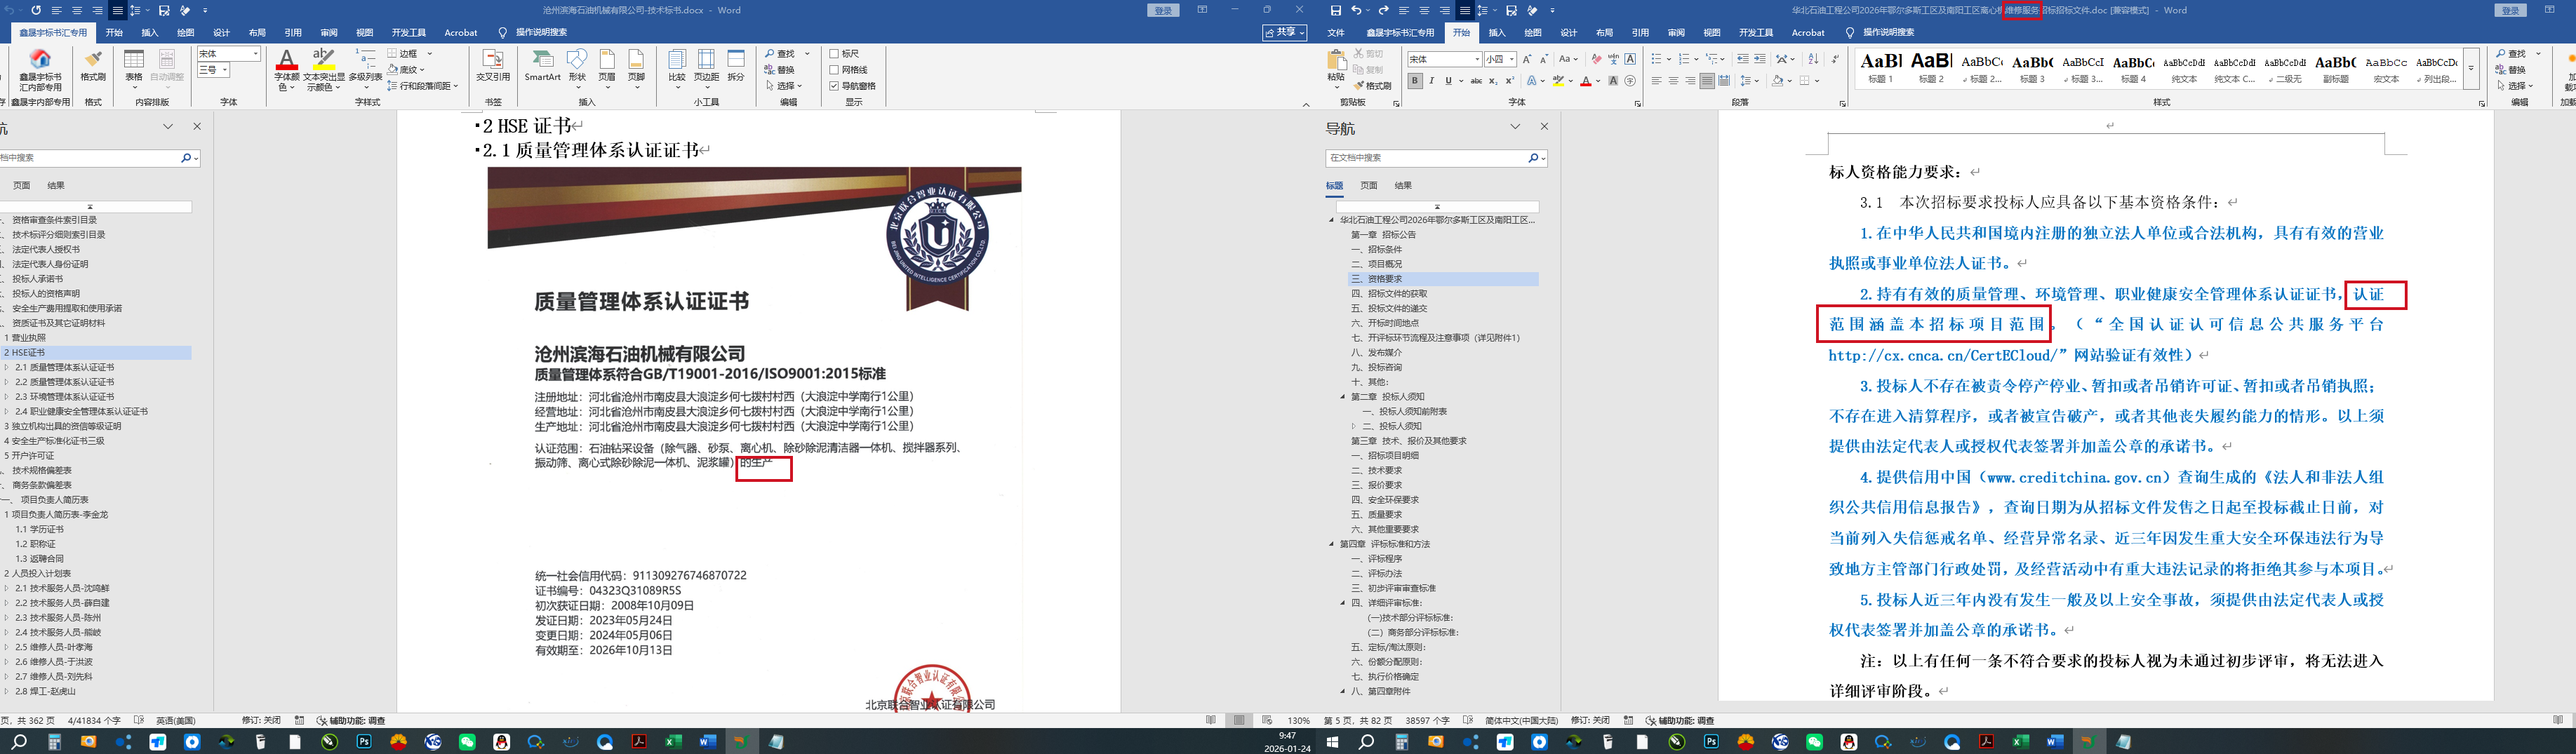2576x754 pixels.
Task: Apply strikethrough in right Word window
Action: tap(1476, 81)
